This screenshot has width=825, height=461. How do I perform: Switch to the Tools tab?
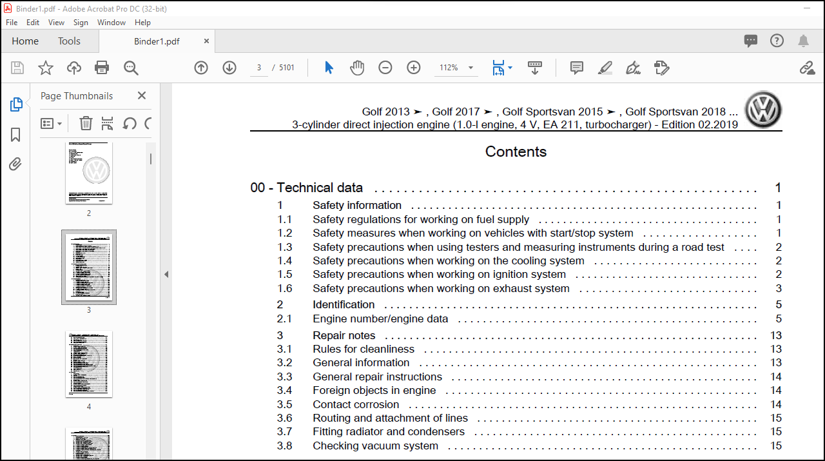(69, 41)
